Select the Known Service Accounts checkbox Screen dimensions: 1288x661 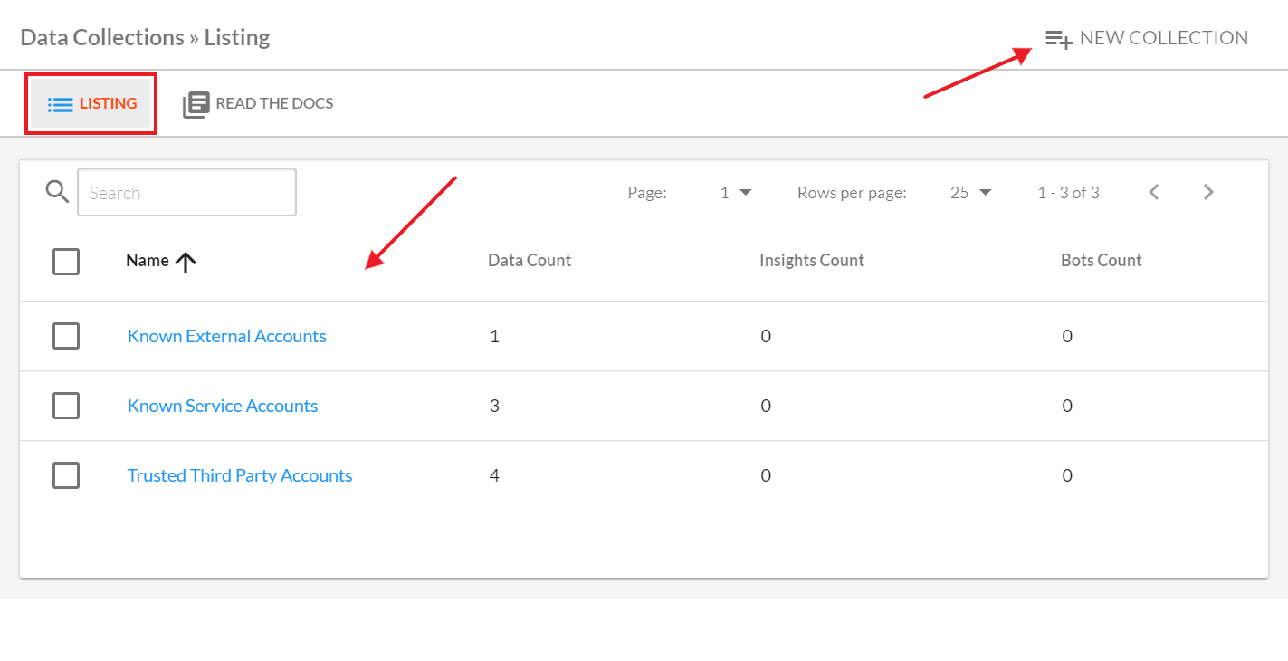click(66, 406)
